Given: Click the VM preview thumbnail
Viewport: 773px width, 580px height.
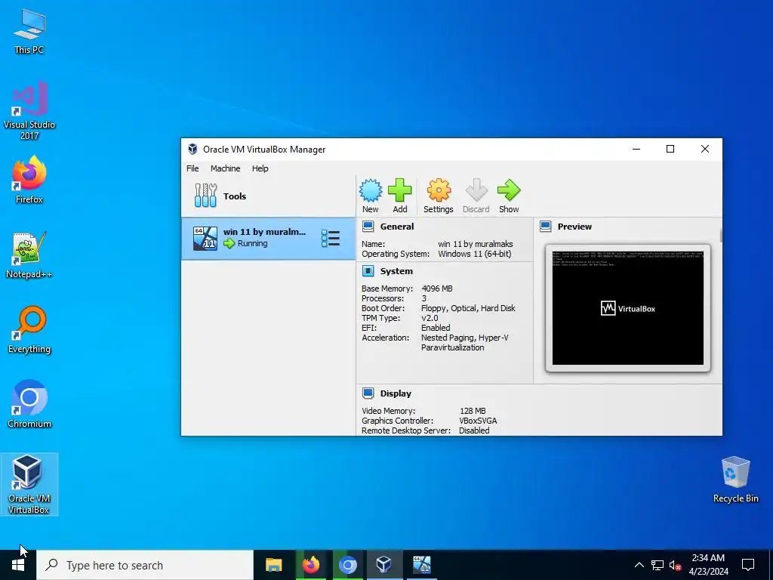Looking at the screenshot, I should coord(628,308).
